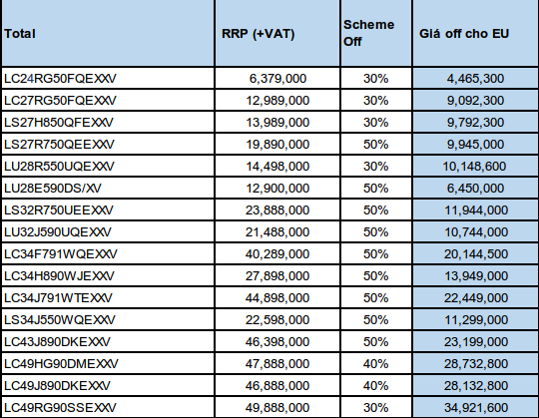Viewport: 539px width, 418px height.
Task: Select 40% scheme cell for LC49HG90DMEXXV
Action: pyautogui.click(x=376, y=364)
